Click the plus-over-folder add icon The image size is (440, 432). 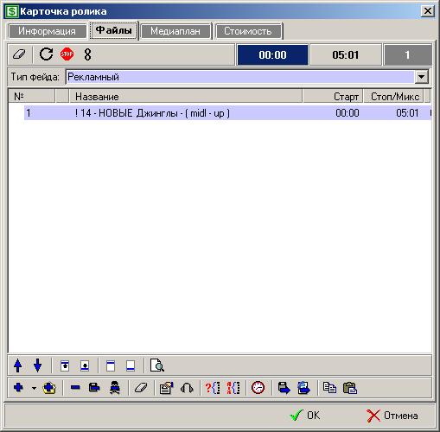click(49, 388)
